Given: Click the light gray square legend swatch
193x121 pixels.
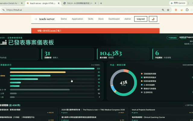Looking at the screenshot, I should click(x=142, y=89).
